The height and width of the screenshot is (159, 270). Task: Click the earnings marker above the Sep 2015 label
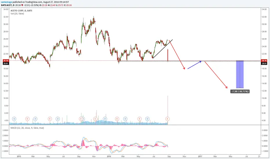(81, 119)
